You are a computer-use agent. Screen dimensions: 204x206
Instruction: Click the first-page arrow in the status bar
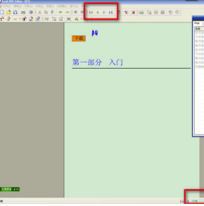pyautogui.click(x=182, y=201)
